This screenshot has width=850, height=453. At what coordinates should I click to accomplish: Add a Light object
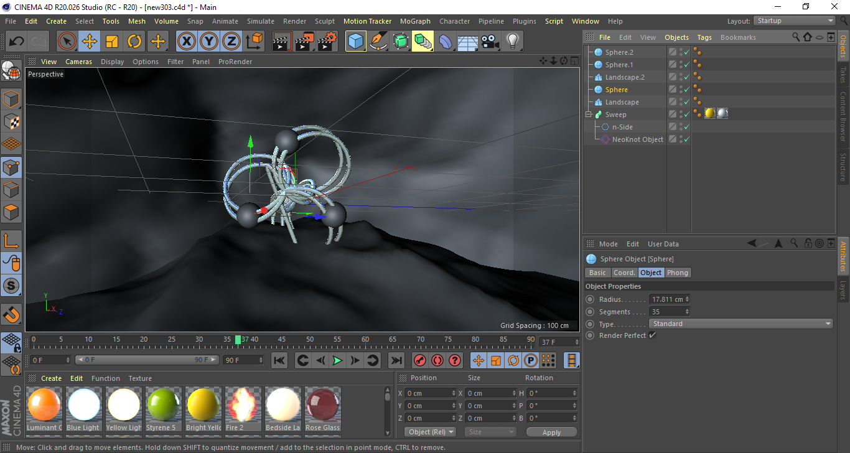512,42
